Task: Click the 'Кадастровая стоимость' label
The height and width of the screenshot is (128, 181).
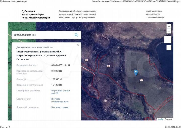Action: pos(28,91)
